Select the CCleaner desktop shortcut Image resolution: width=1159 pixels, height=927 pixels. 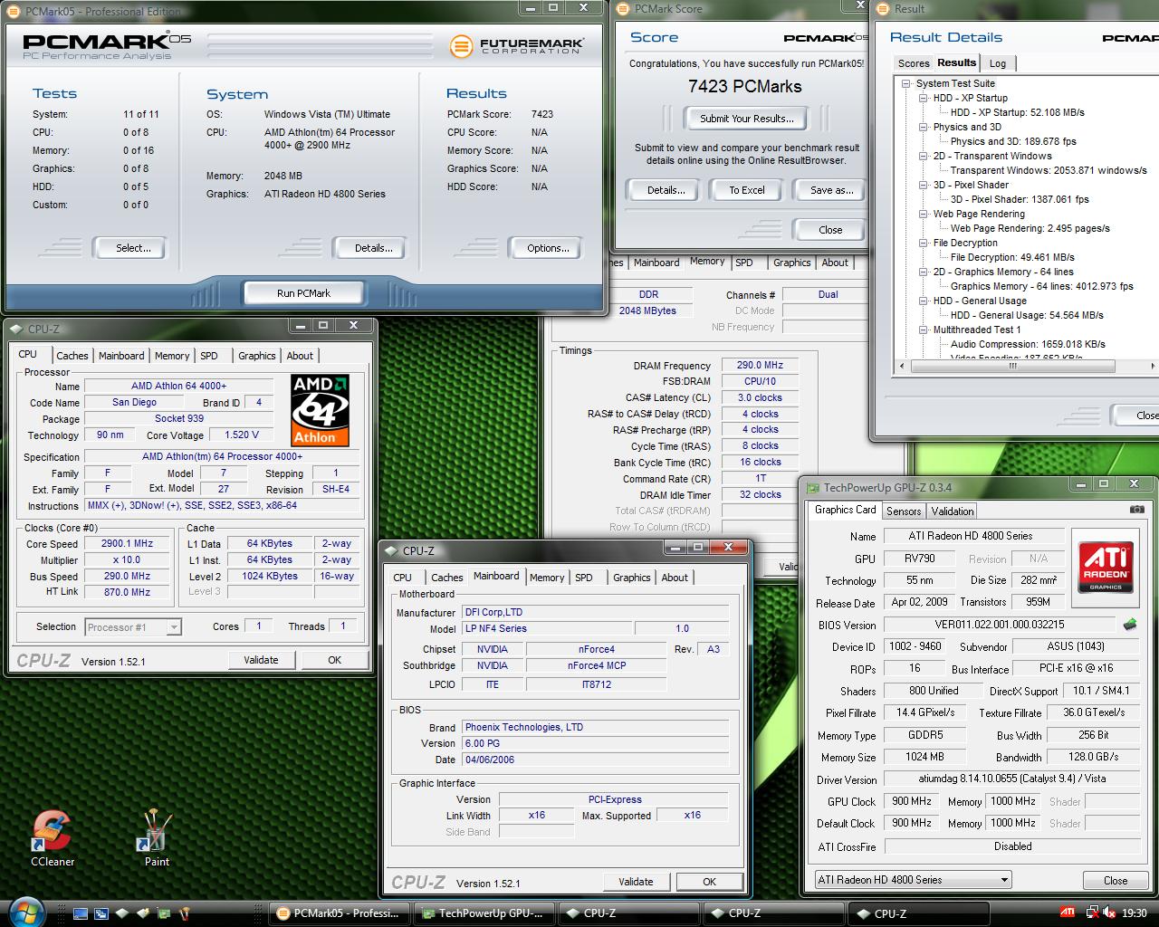coord(53,837)
